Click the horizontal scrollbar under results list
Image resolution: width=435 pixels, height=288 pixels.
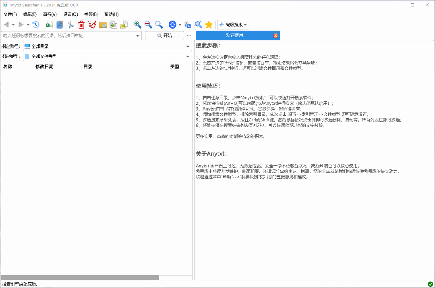coord(80,278)
